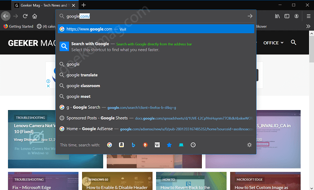Select the Geeker Mag browser tab

[x=45, y=5]
